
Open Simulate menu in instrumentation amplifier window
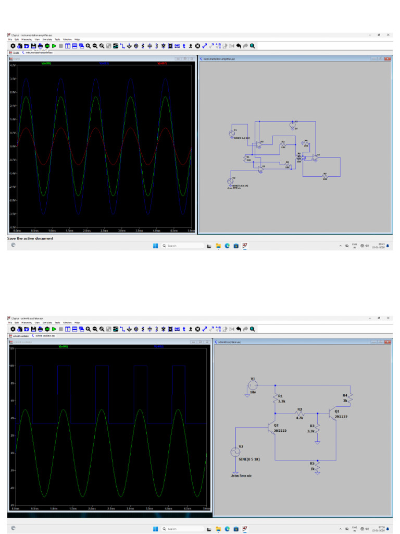point(47,40)
